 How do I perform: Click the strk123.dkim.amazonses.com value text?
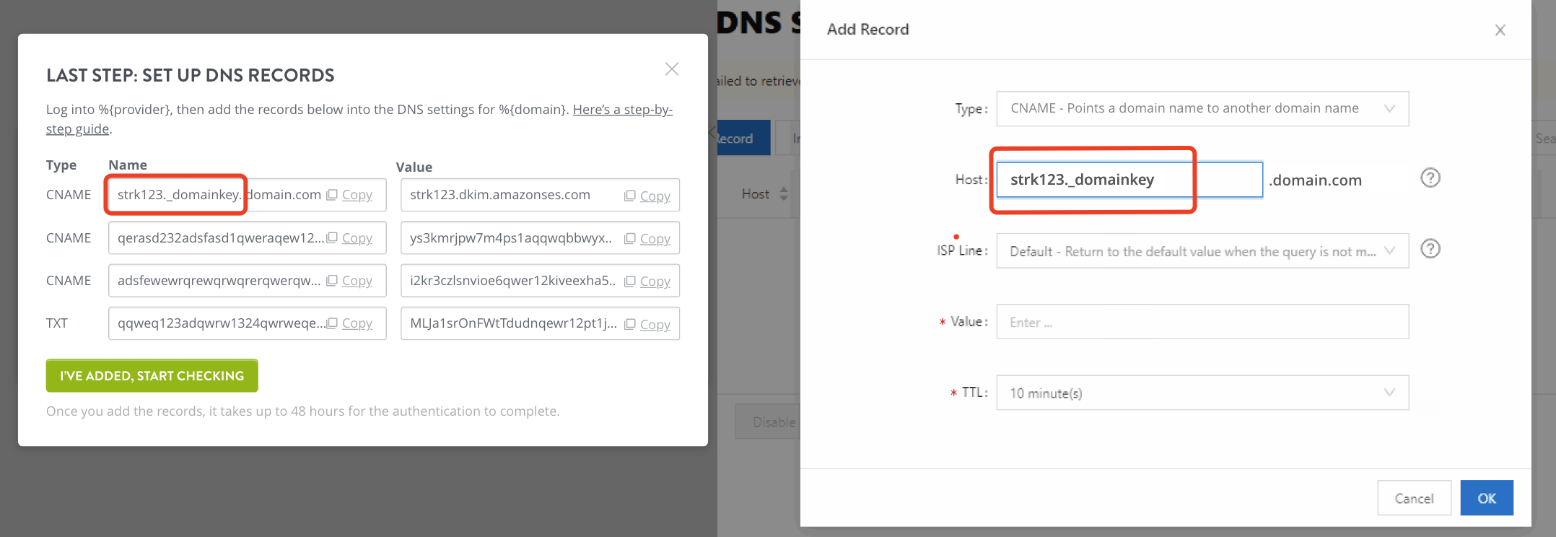(x=500, y=195)
